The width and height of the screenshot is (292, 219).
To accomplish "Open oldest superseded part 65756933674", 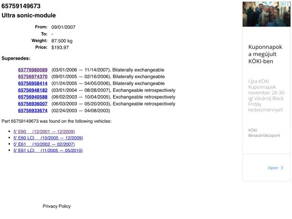I will (33, 111).
